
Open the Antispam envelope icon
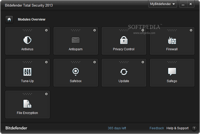[x=76, y=40]
